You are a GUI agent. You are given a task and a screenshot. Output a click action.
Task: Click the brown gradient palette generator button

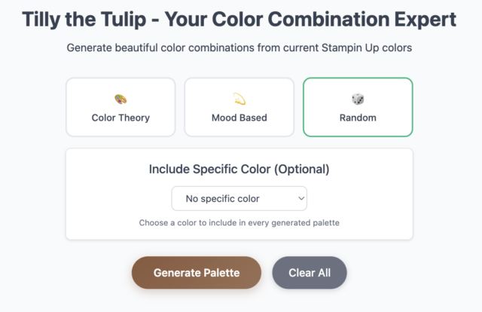197,273
